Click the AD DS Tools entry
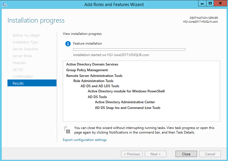228x161 pixels. tap(97, 97)
